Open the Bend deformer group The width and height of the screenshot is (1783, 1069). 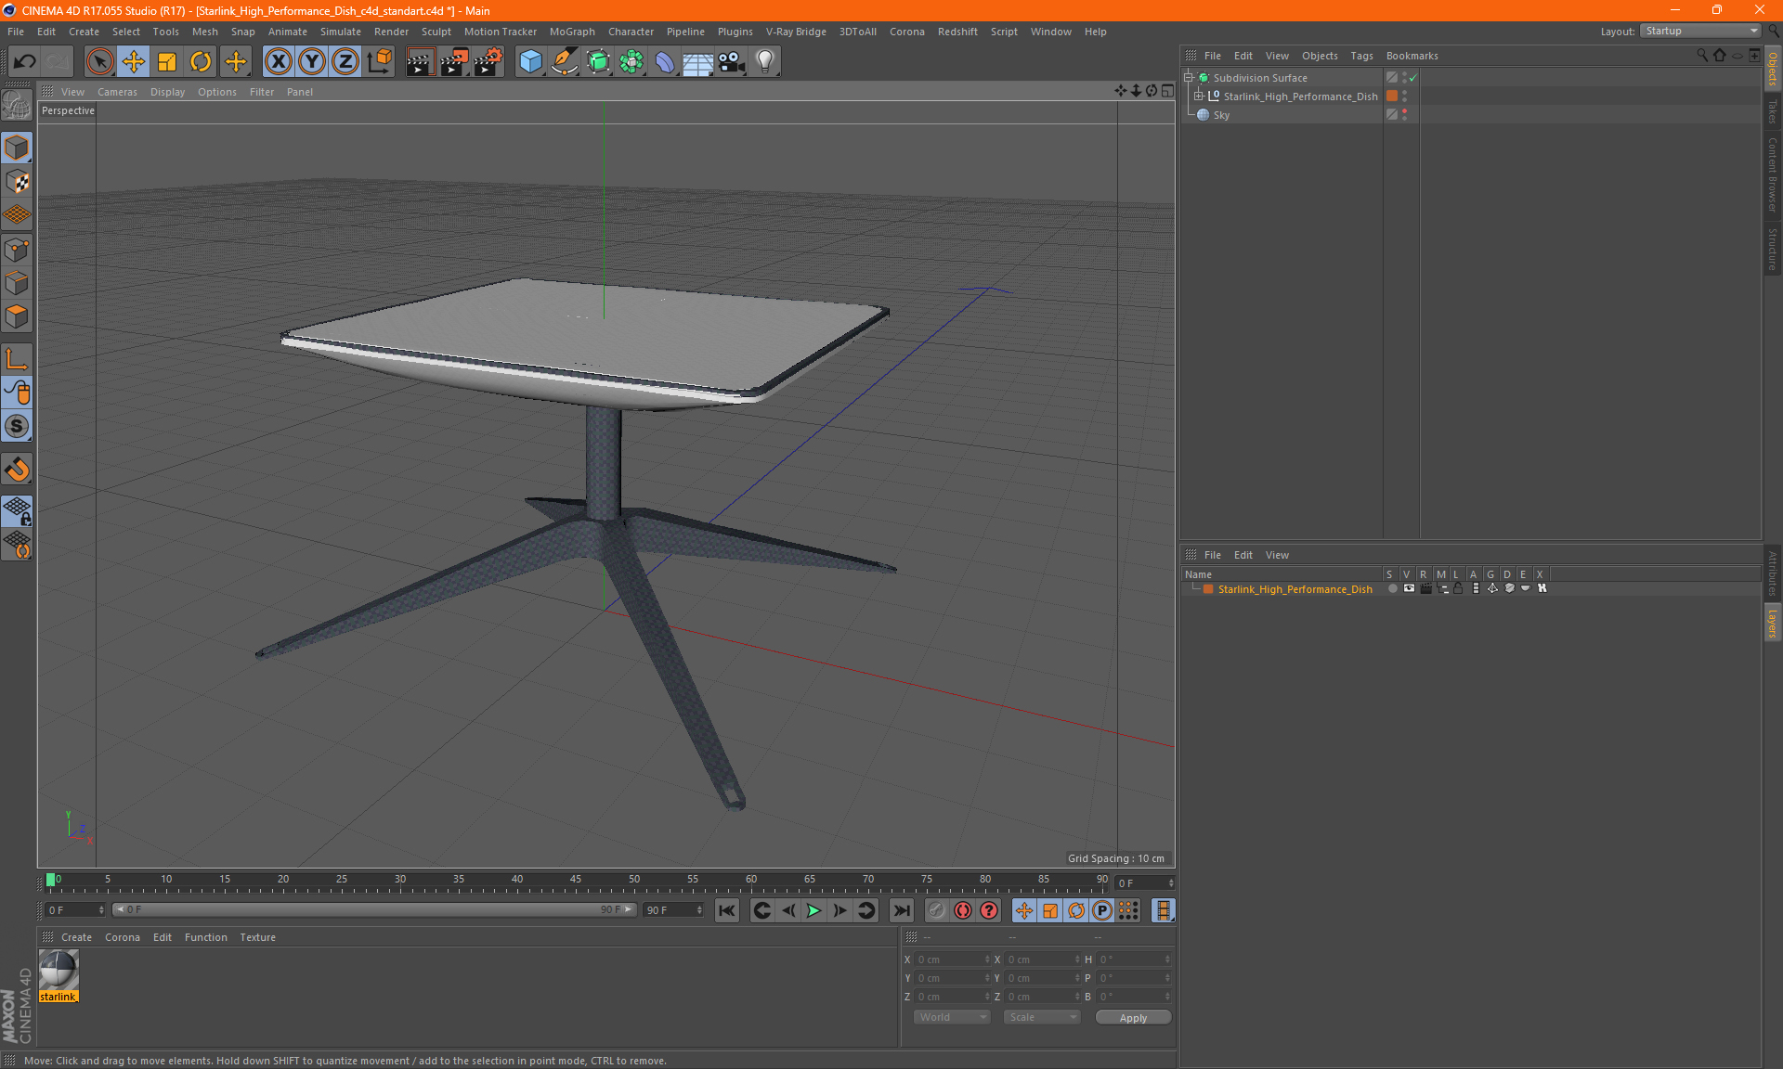(665, 61)
